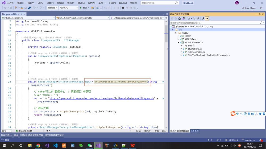Click the notifications bell in status bar
266x149 pixels.
pyautogui.click(x=261, y=140)
